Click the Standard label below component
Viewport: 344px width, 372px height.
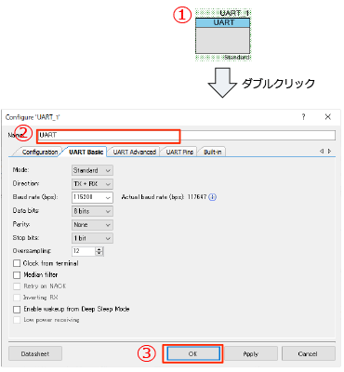tap(237, 57)
